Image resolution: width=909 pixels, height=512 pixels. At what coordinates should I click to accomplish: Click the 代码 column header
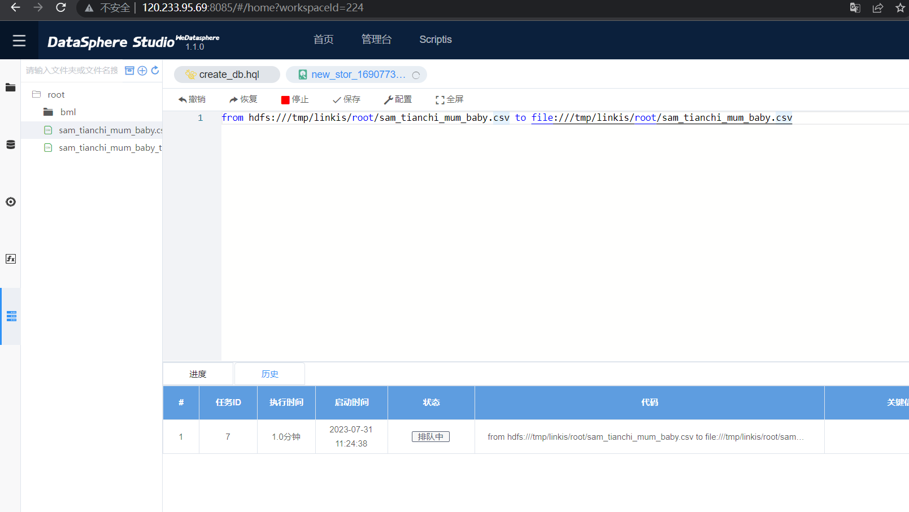(x=650, y=402)
